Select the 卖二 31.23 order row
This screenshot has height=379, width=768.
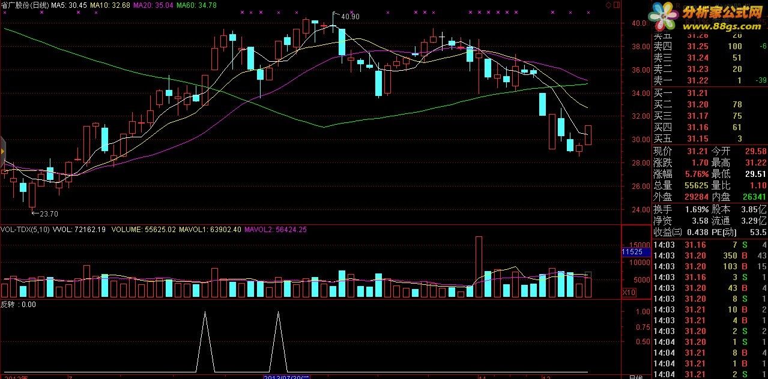(x=710, y=69)
